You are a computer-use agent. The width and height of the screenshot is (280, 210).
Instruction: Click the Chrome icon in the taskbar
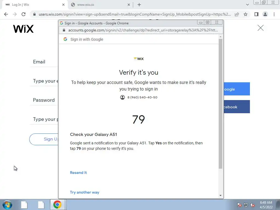(x=57, y=205)
